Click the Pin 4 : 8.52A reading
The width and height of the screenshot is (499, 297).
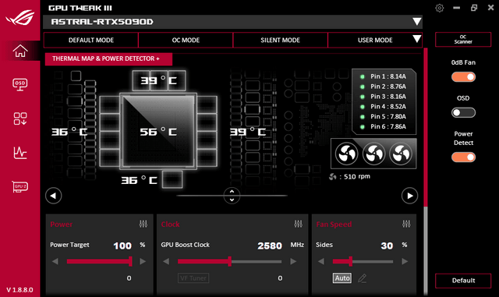tap(388, 107)
